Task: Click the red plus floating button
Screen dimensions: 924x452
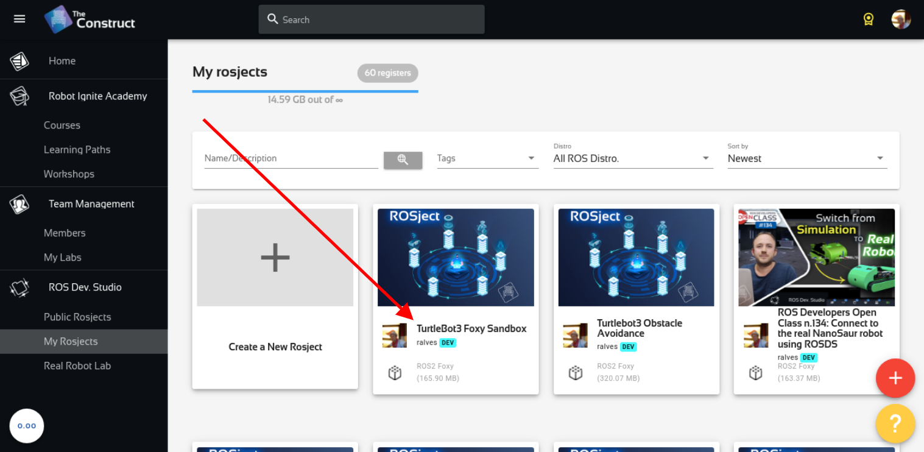Action: pyautogui.click(x=895, y=378)
